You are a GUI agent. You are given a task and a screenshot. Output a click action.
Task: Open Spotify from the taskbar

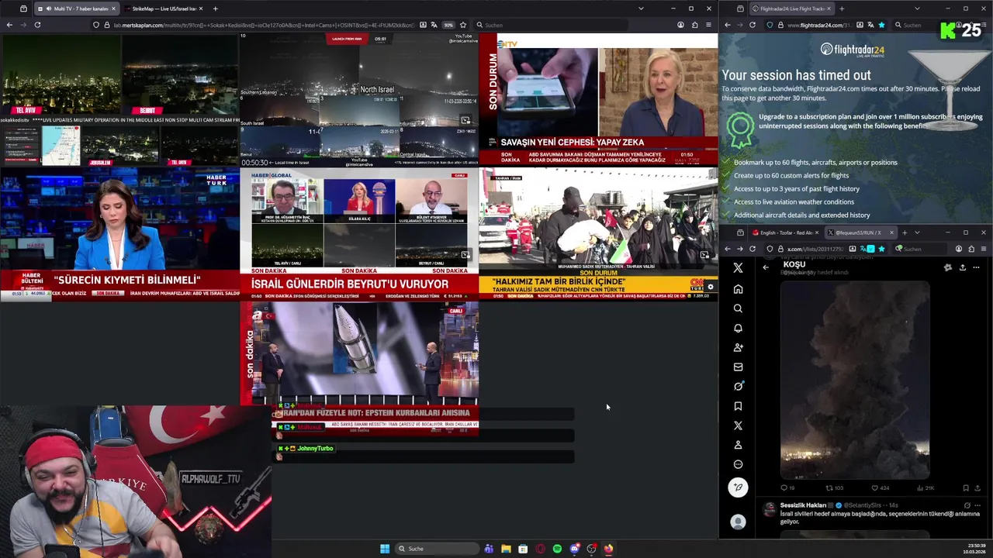tap(557, 549)
